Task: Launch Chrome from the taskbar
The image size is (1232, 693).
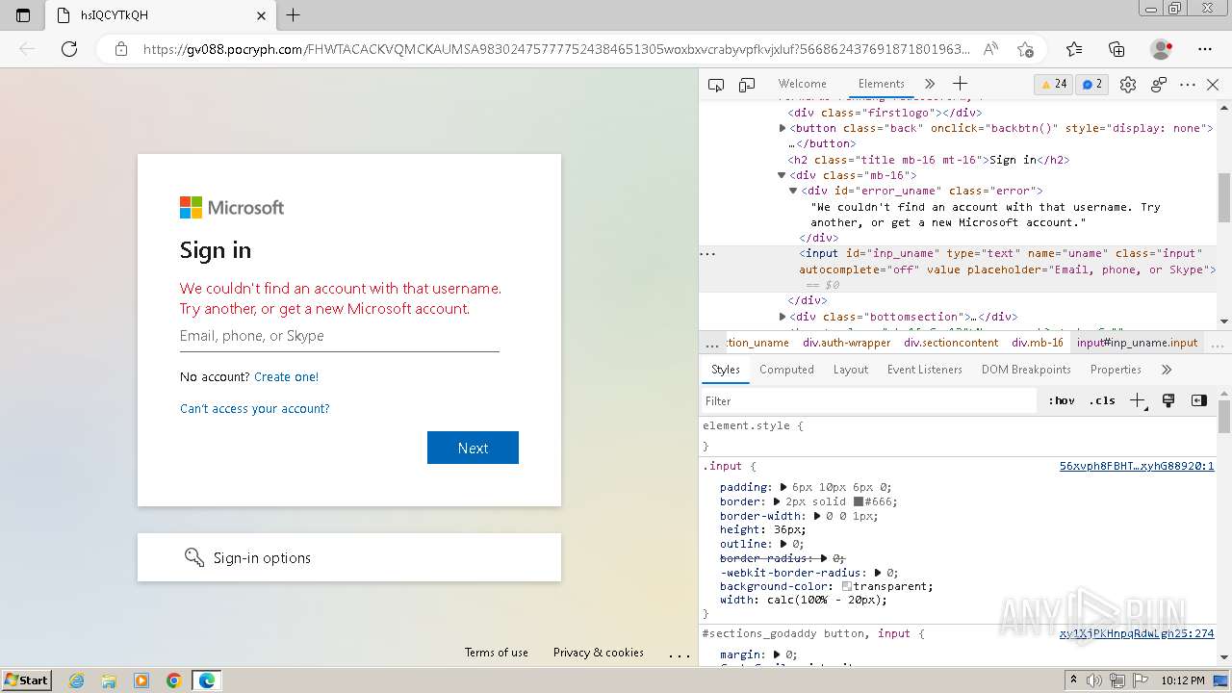Action: [173, 680]
